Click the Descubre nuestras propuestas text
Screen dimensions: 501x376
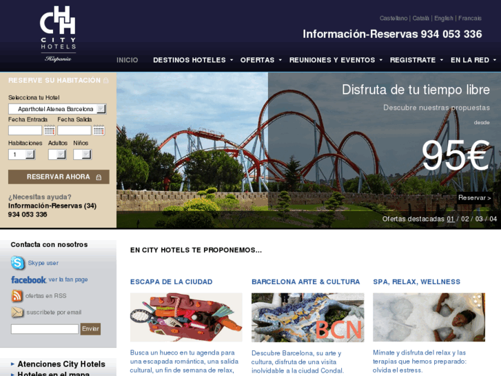coord(436,108)
